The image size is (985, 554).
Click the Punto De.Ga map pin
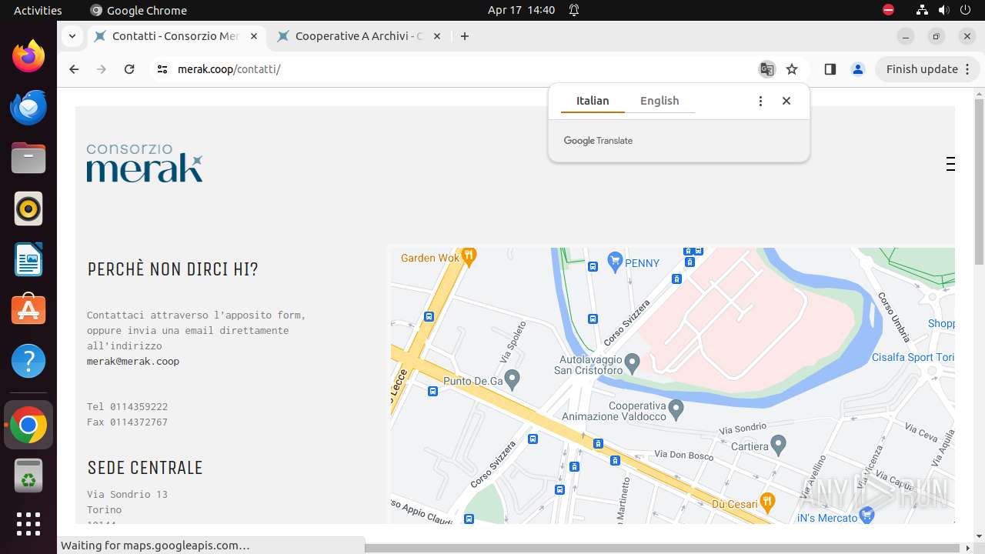[512, 379]
